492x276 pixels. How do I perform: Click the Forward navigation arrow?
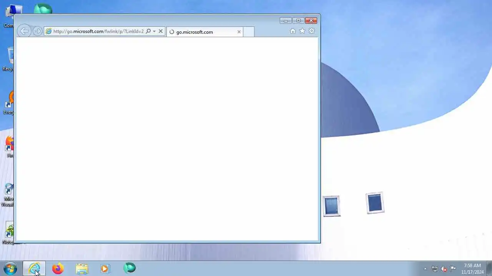coord(37,31)
